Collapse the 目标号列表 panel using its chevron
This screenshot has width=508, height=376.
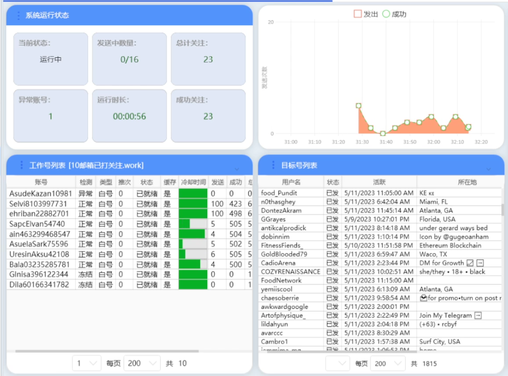488,169
